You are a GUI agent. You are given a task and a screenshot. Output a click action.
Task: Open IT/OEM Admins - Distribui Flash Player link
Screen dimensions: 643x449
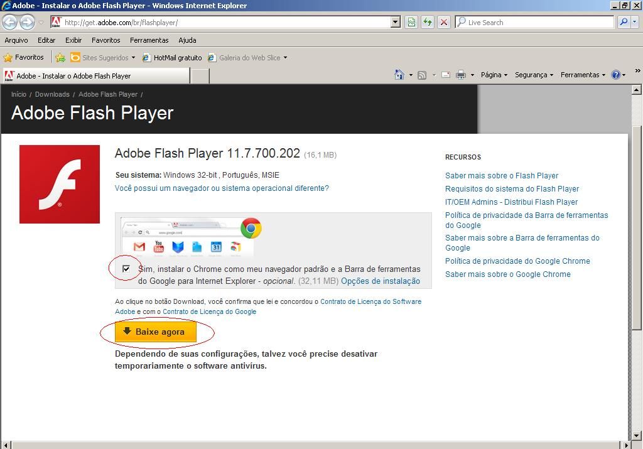(x=511, y=202)
